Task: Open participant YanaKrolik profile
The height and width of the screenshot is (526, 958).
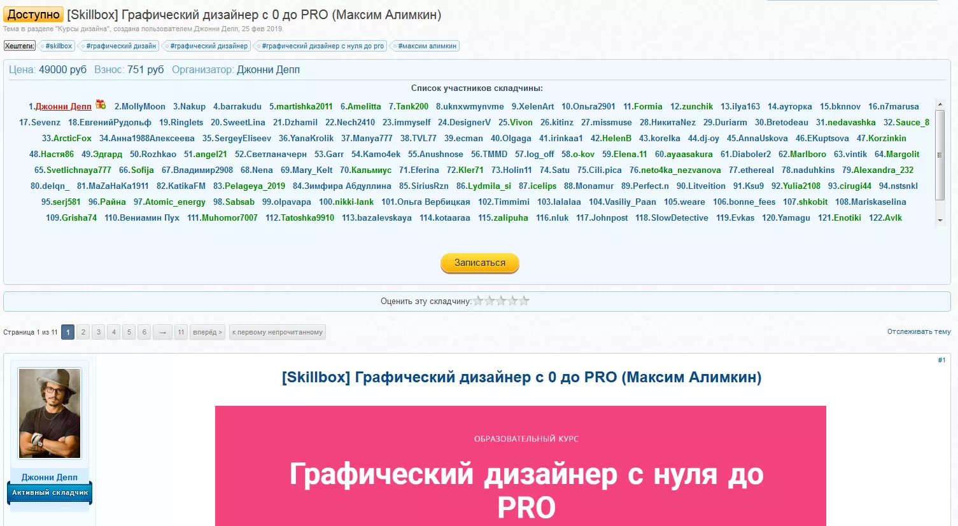Action: pos(312,138)
